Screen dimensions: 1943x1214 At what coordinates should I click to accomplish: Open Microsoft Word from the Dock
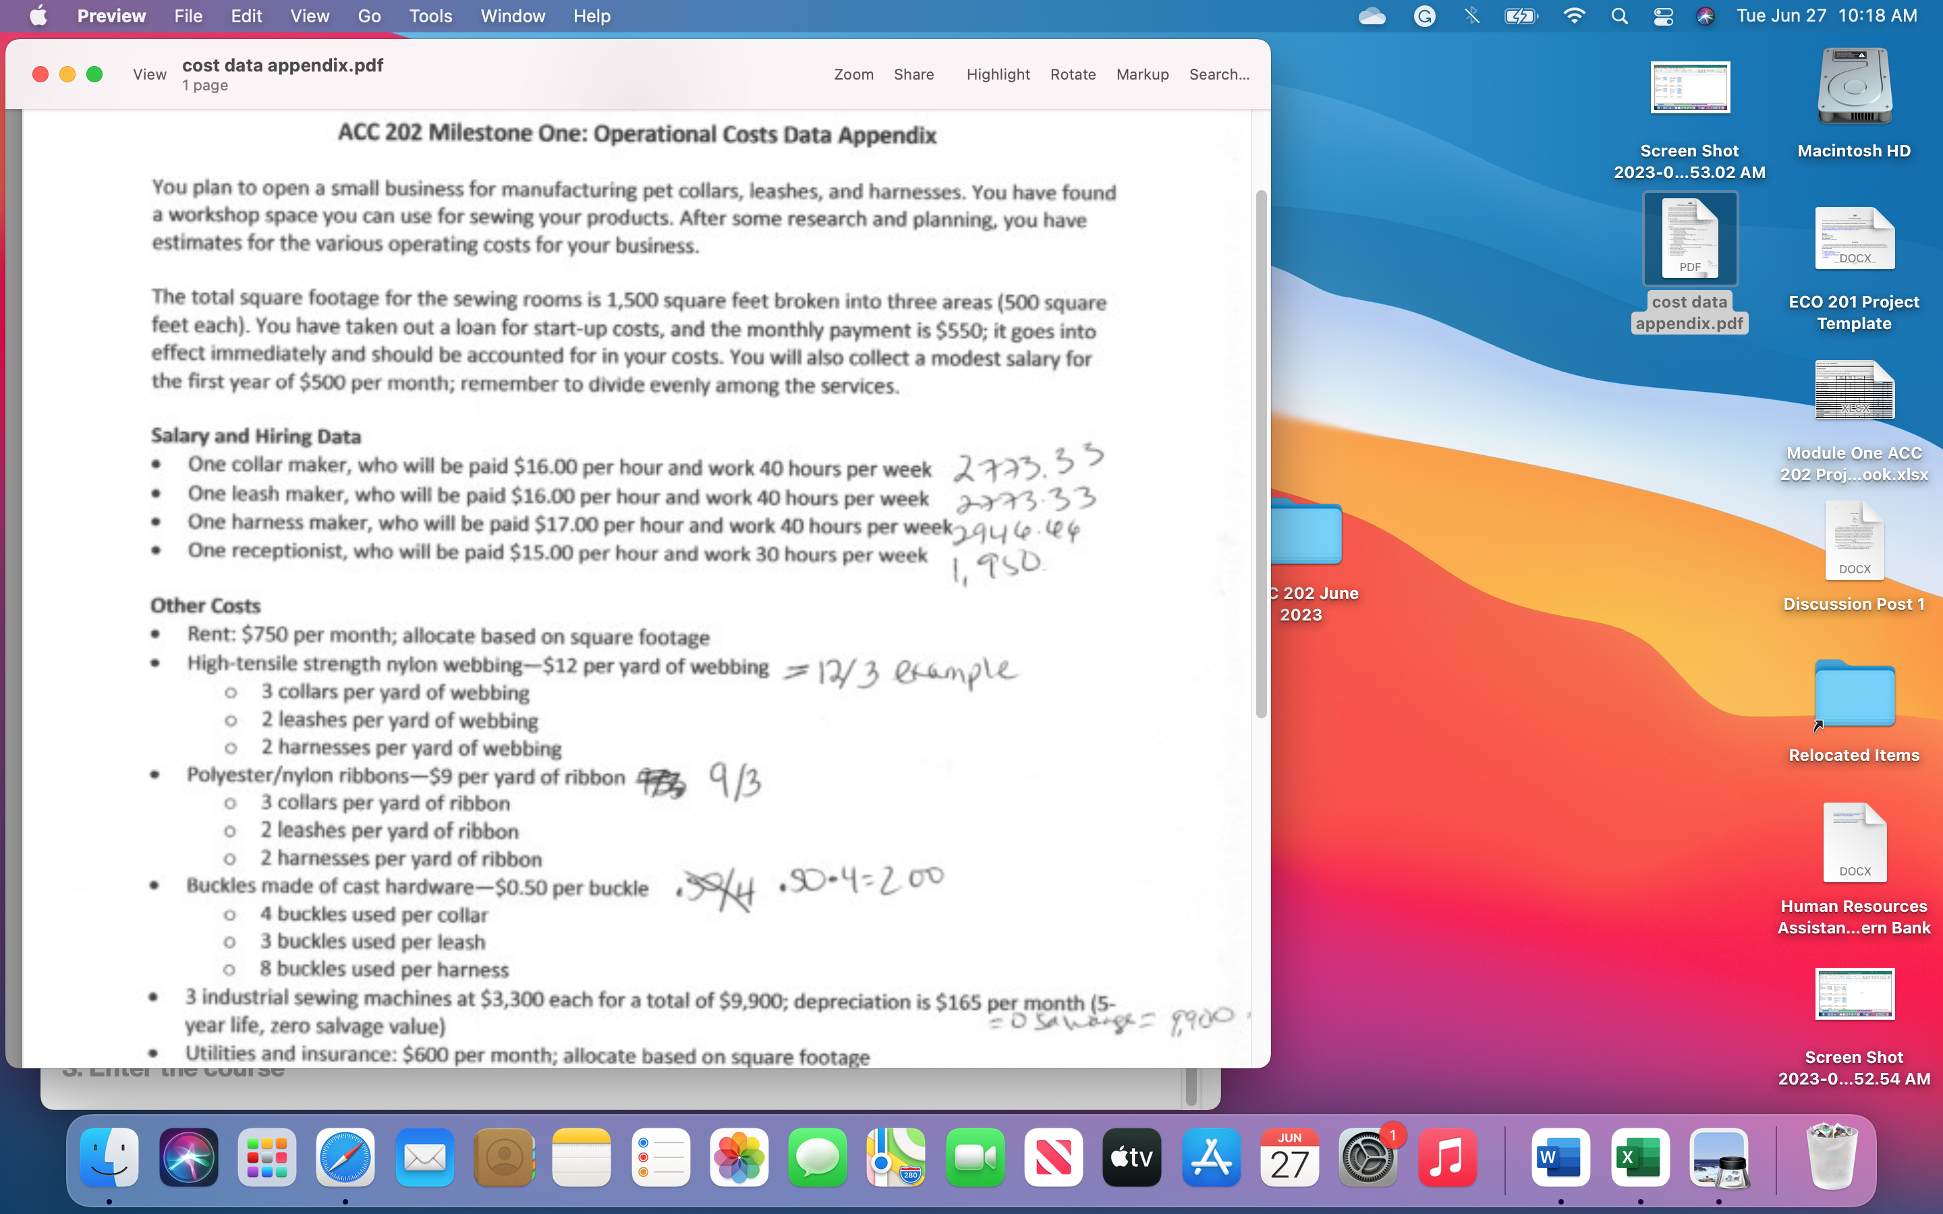pos(1561,1157)
